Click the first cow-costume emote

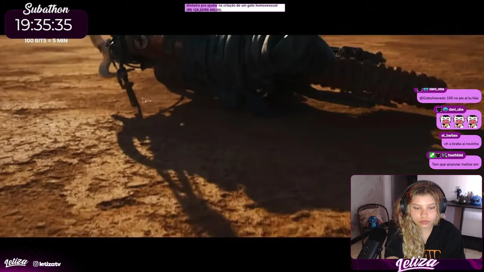tap(445, 121)
